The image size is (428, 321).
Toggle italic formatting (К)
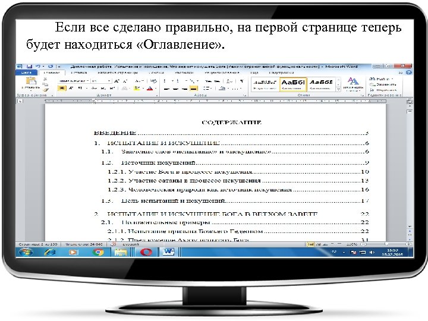tap(71, 88)
